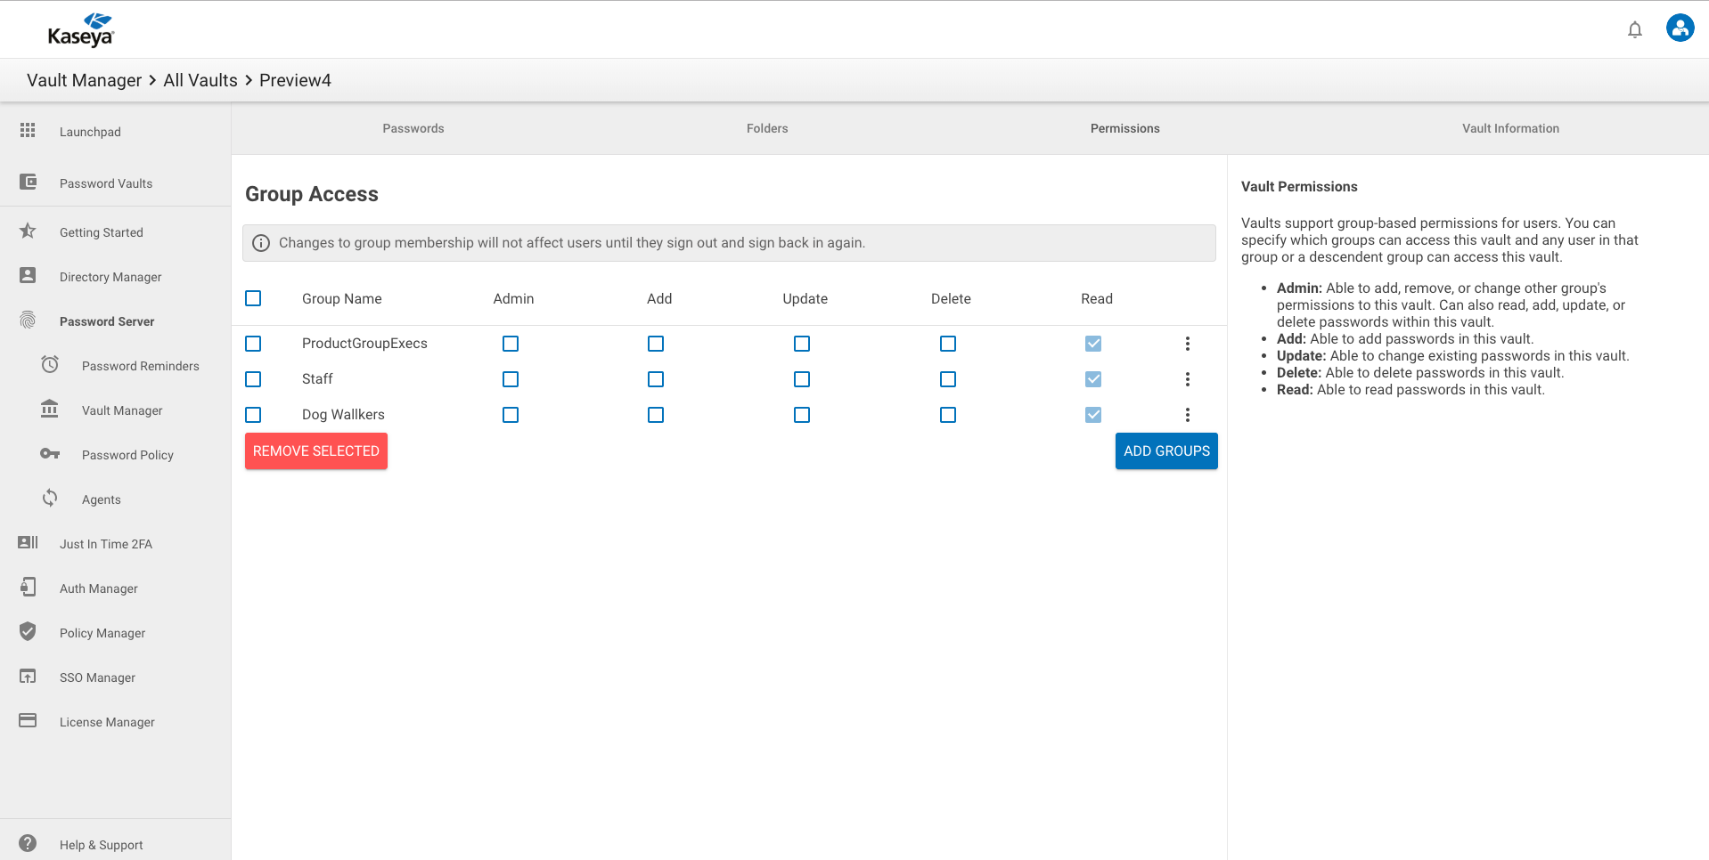Image resolution: width=1709 pixels, height=860 pixels.
Task: Click the Auth Manager phone lock icon
Action: coord(28,587)
